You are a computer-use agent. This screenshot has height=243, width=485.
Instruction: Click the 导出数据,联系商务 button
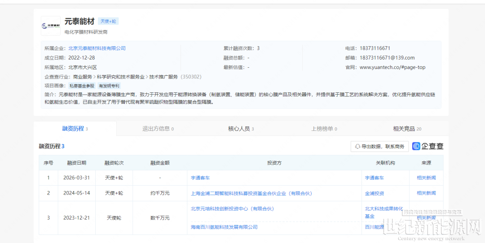pyautogui.click(x=379, y=146)
